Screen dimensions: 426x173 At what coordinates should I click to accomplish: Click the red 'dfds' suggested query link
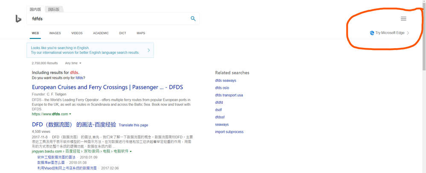tap(74, 73)
